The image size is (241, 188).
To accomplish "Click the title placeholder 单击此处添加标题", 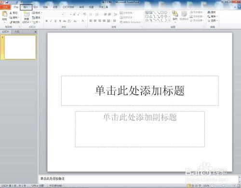I will [140, 90].
